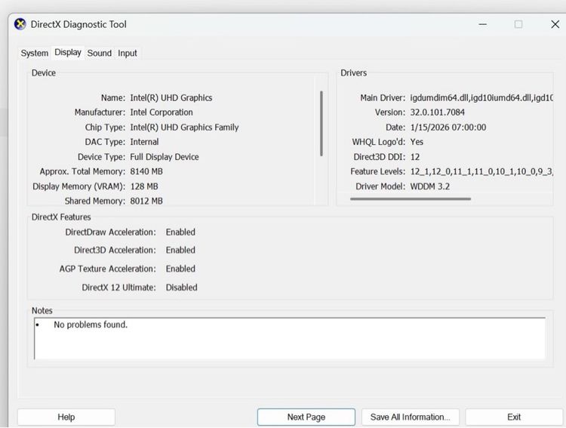Select the Display tab

(x=68, y=52)
